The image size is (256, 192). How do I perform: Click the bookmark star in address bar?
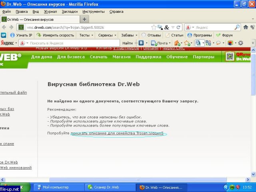[x=154, y=27]
